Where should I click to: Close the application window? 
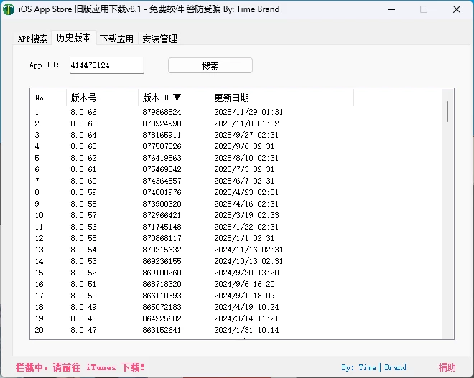pos(457,9)
